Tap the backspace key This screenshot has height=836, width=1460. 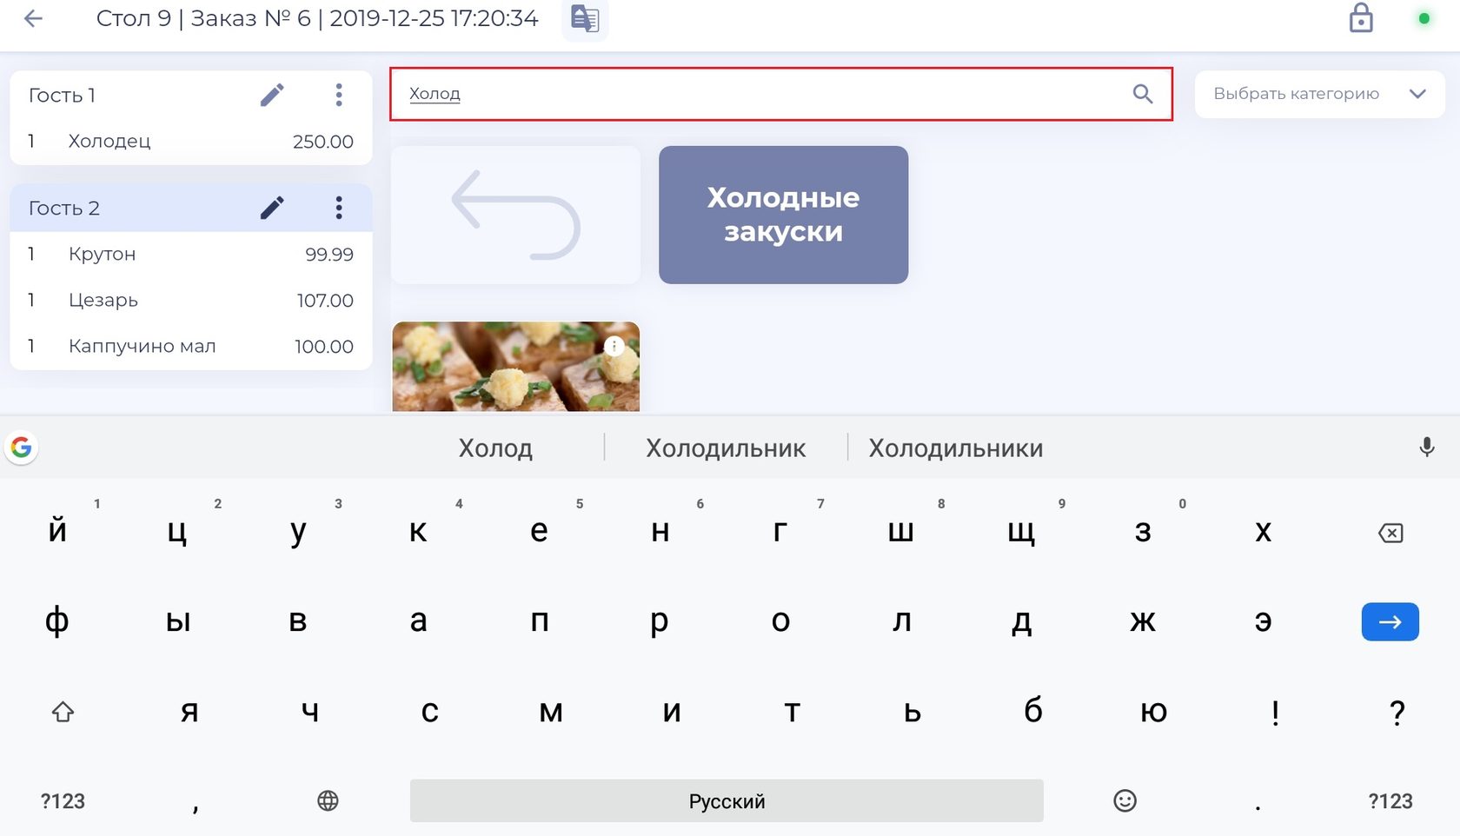1390,533
